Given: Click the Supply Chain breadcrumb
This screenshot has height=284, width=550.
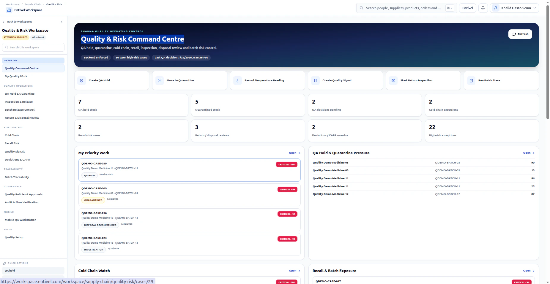Looking at the screenshot, I should (x=33, y=4).
